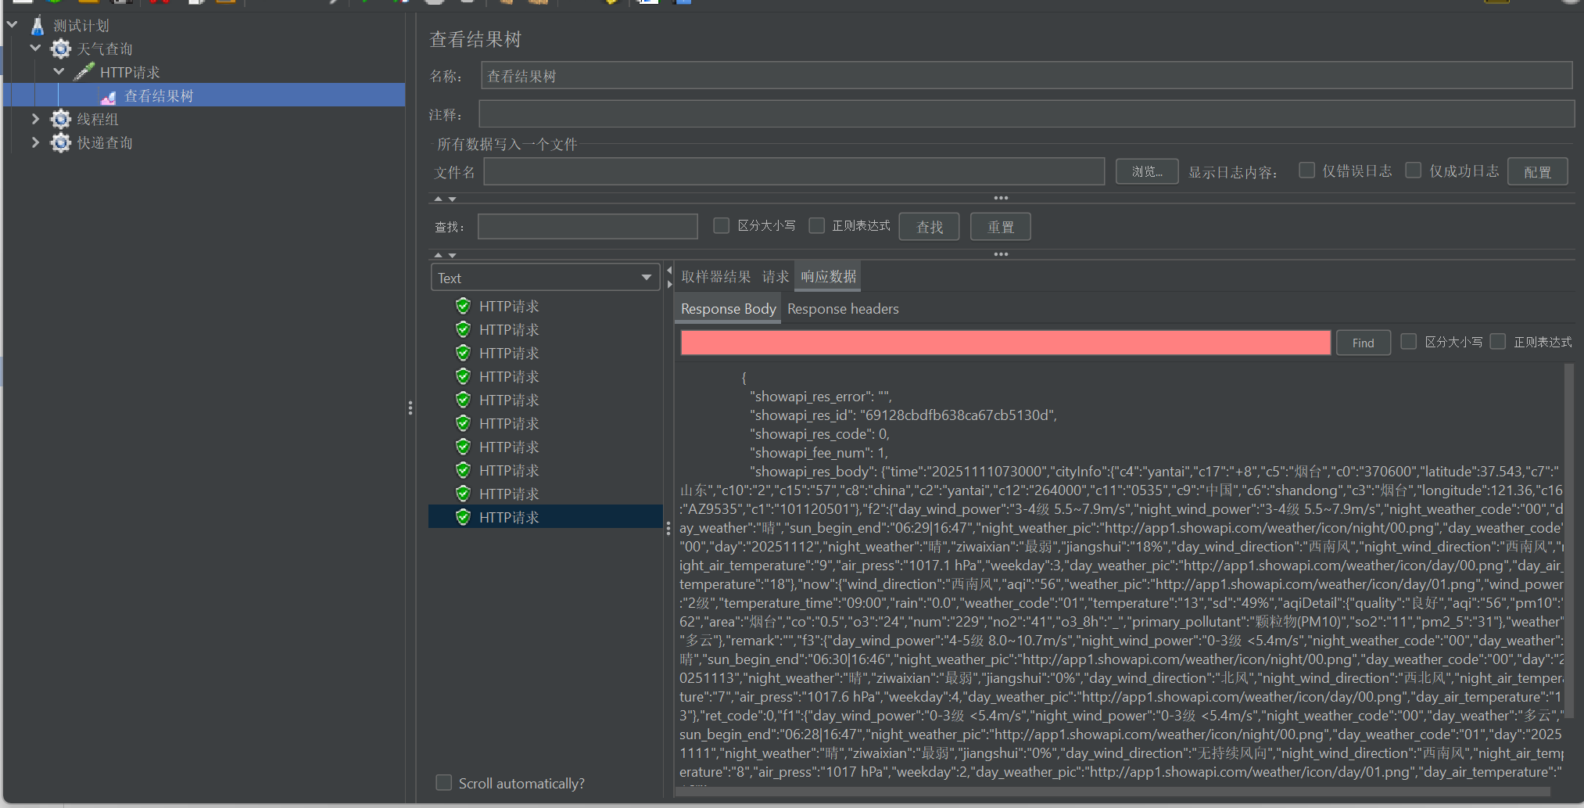Click the up arrow on the divider below the 文件名 row
Viewport: 1584px width, 808px height.
(x=438, y=199)
